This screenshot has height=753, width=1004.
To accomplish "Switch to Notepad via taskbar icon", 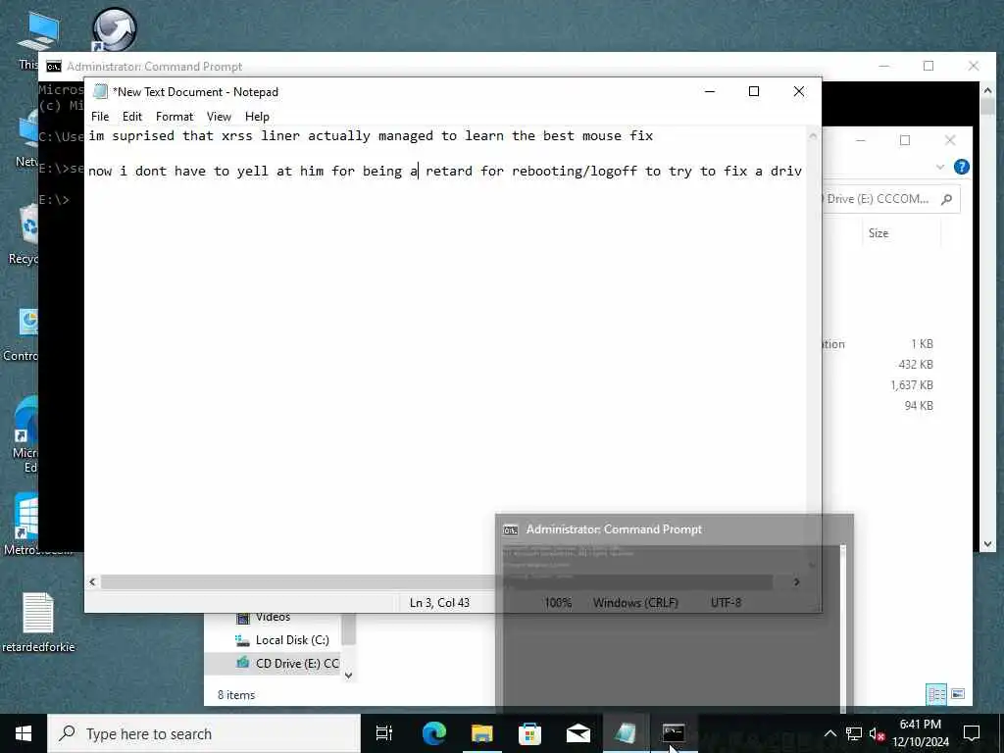I will [626, 733].
